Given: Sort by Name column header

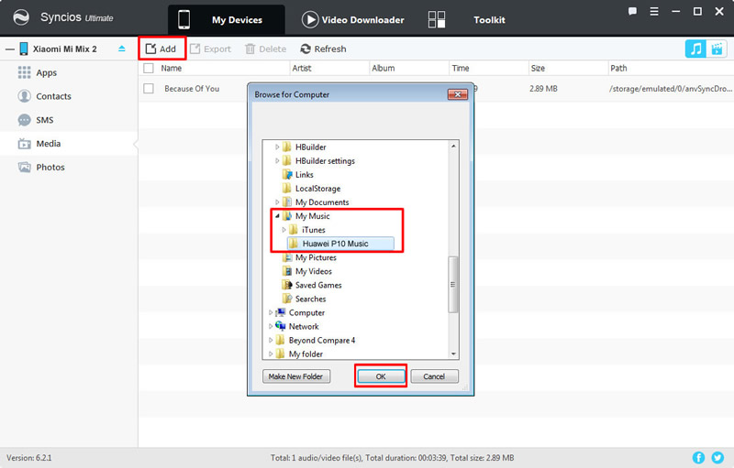Looking at the screenshot, I should (x=172, y=68).
